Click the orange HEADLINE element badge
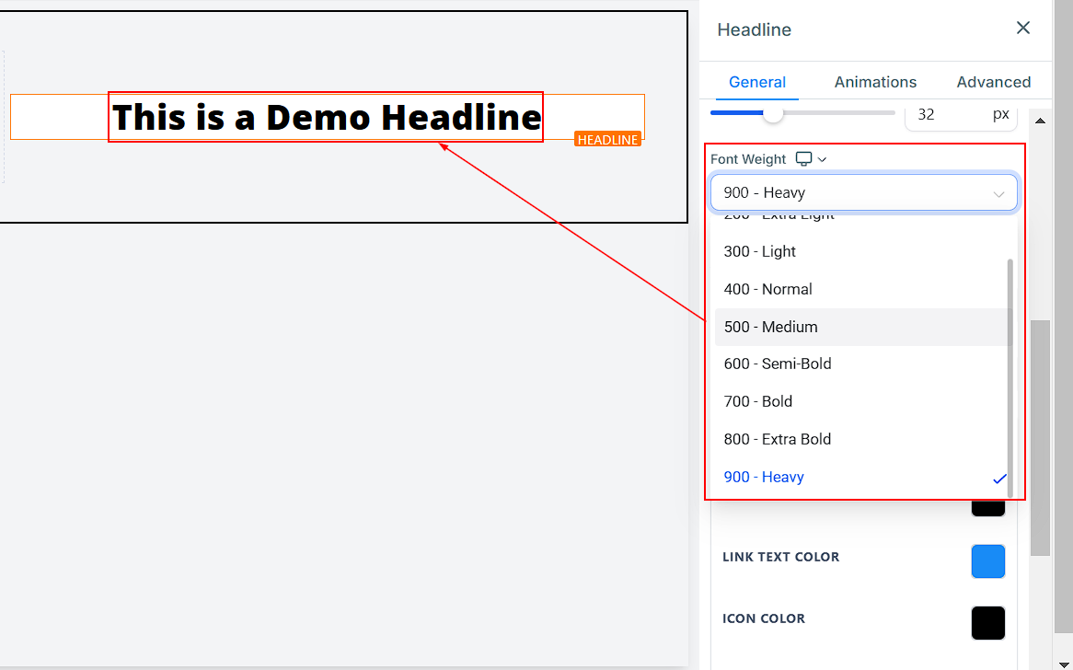The height and width of the screenshot is (670, 1073). tap(607, 140)
